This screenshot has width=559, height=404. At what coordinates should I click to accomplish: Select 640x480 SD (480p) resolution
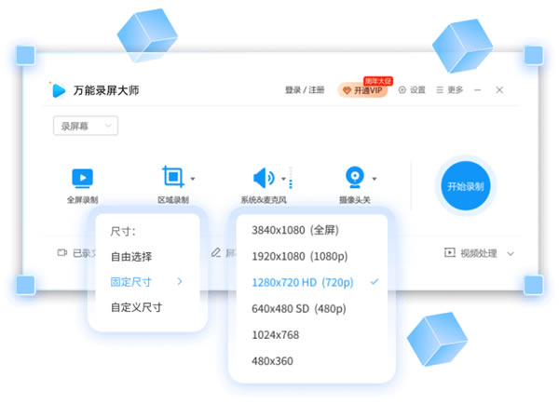[299, 308]
